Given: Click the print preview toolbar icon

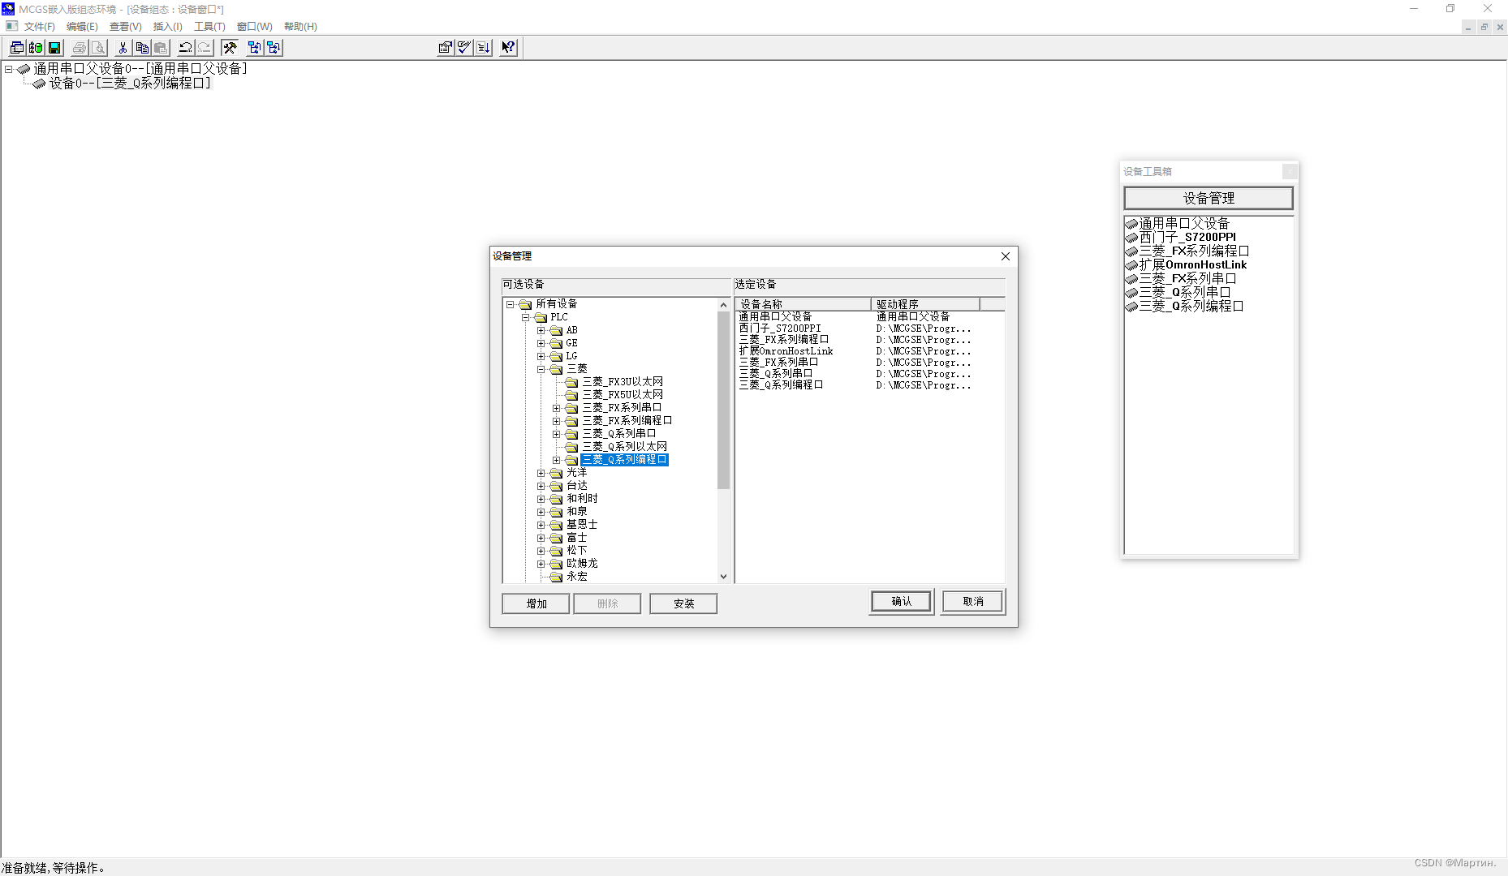Looking at the screenshot, I should coord(98,48).
